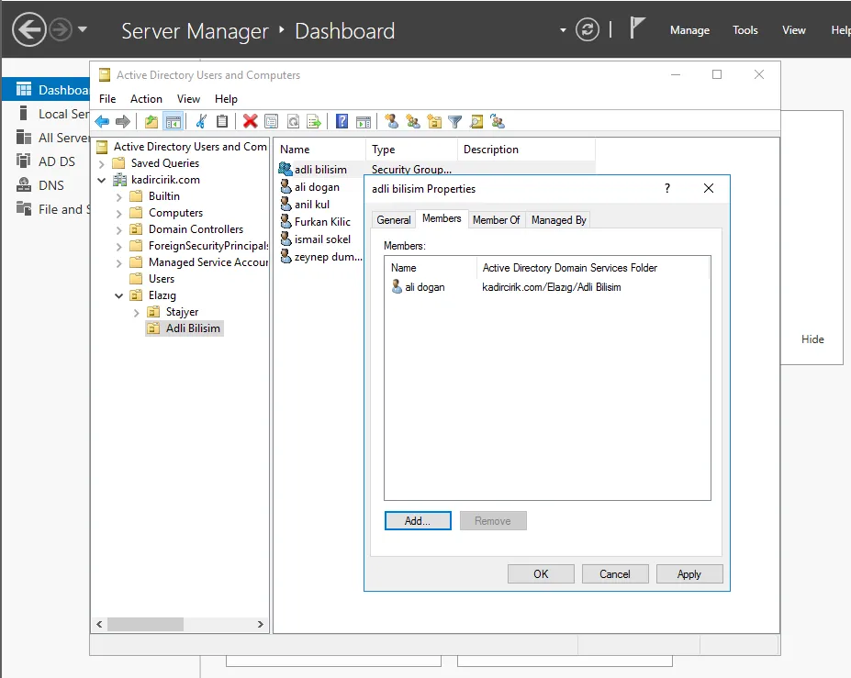The image size is (851, 678).
Task: Click tree pane horizontal scrollbar left arrow
Action: pos(99,624)
